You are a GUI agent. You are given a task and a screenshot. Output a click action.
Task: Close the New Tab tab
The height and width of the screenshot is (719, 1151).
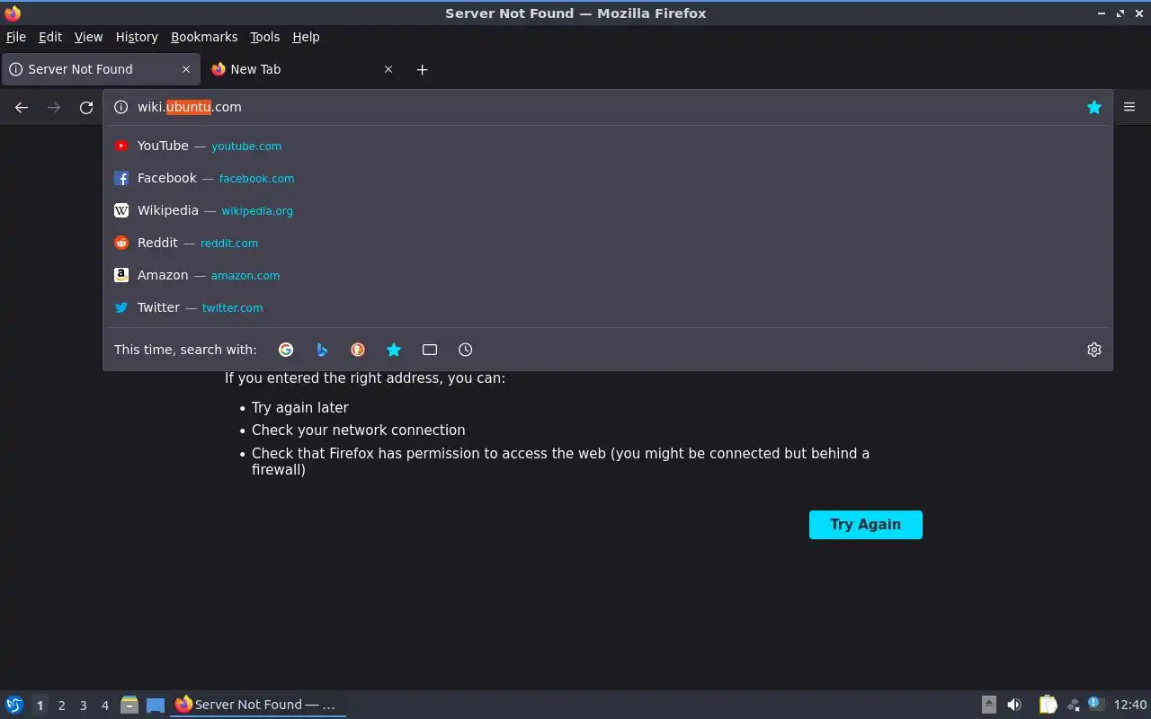388,69
